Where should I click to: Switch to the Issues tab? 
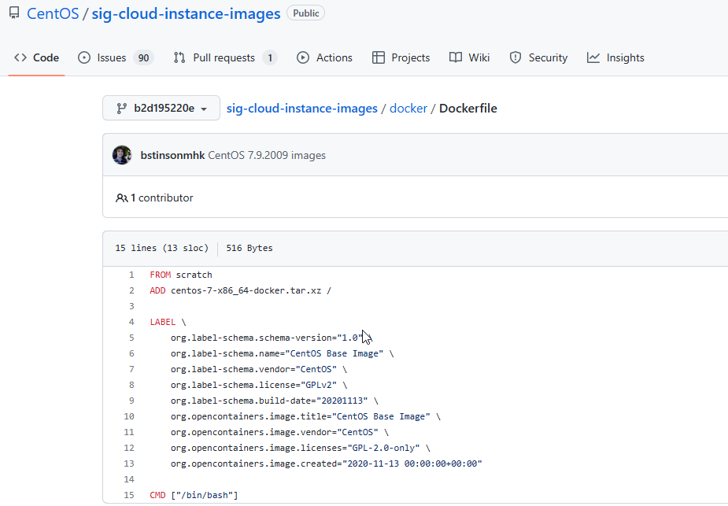[x=116, y=57]
